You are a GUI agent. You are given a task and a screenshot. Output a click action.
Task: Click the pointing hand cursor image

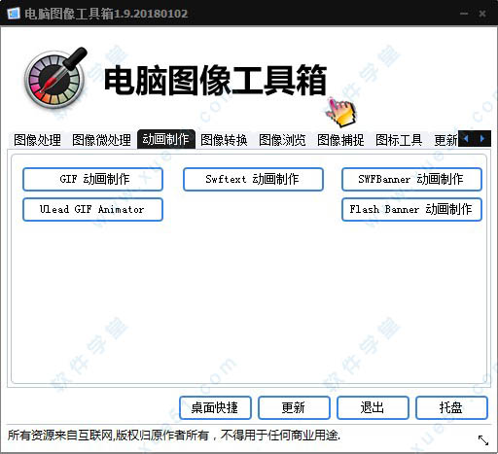(x=341, y=112)
